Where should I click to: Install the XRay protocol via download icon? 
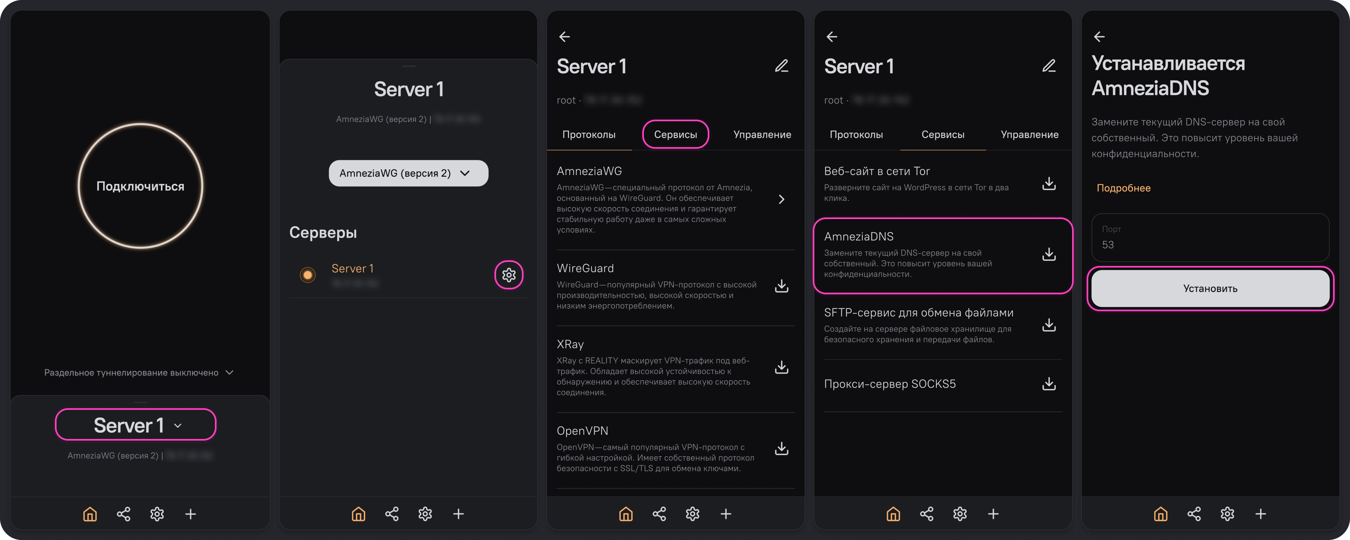782,367
